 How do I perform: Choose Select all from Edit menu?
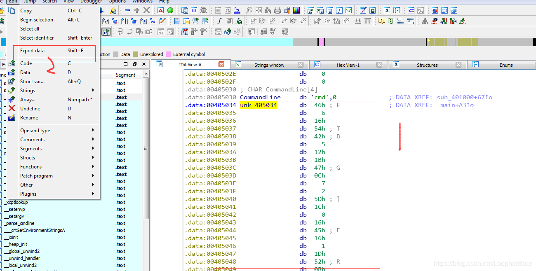(53, 29)
